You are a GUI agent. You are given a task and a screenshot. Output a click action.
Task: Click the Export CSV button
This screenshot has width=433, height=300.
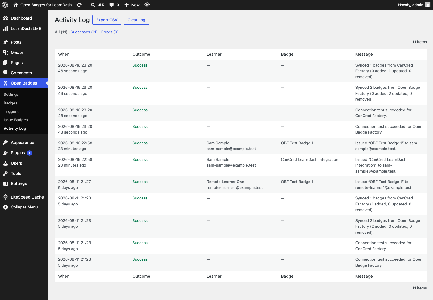click(107, 20)
